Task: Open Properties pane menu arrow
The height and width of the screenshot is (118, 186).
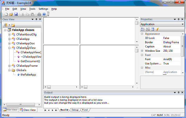Action: [175, 19]
